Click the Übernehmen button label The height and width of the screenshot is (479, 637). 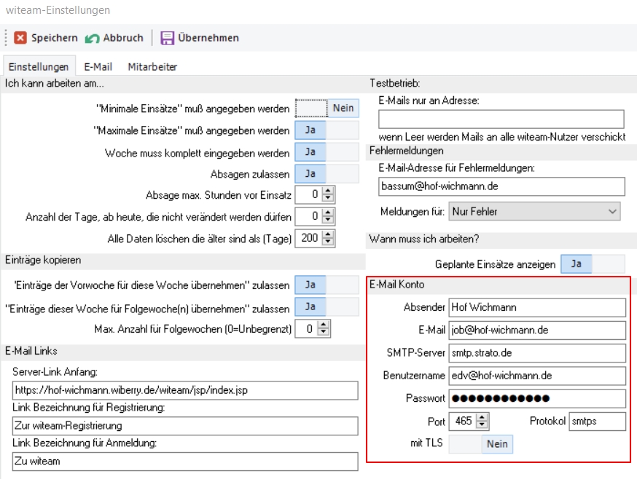[x=208, y=38]
